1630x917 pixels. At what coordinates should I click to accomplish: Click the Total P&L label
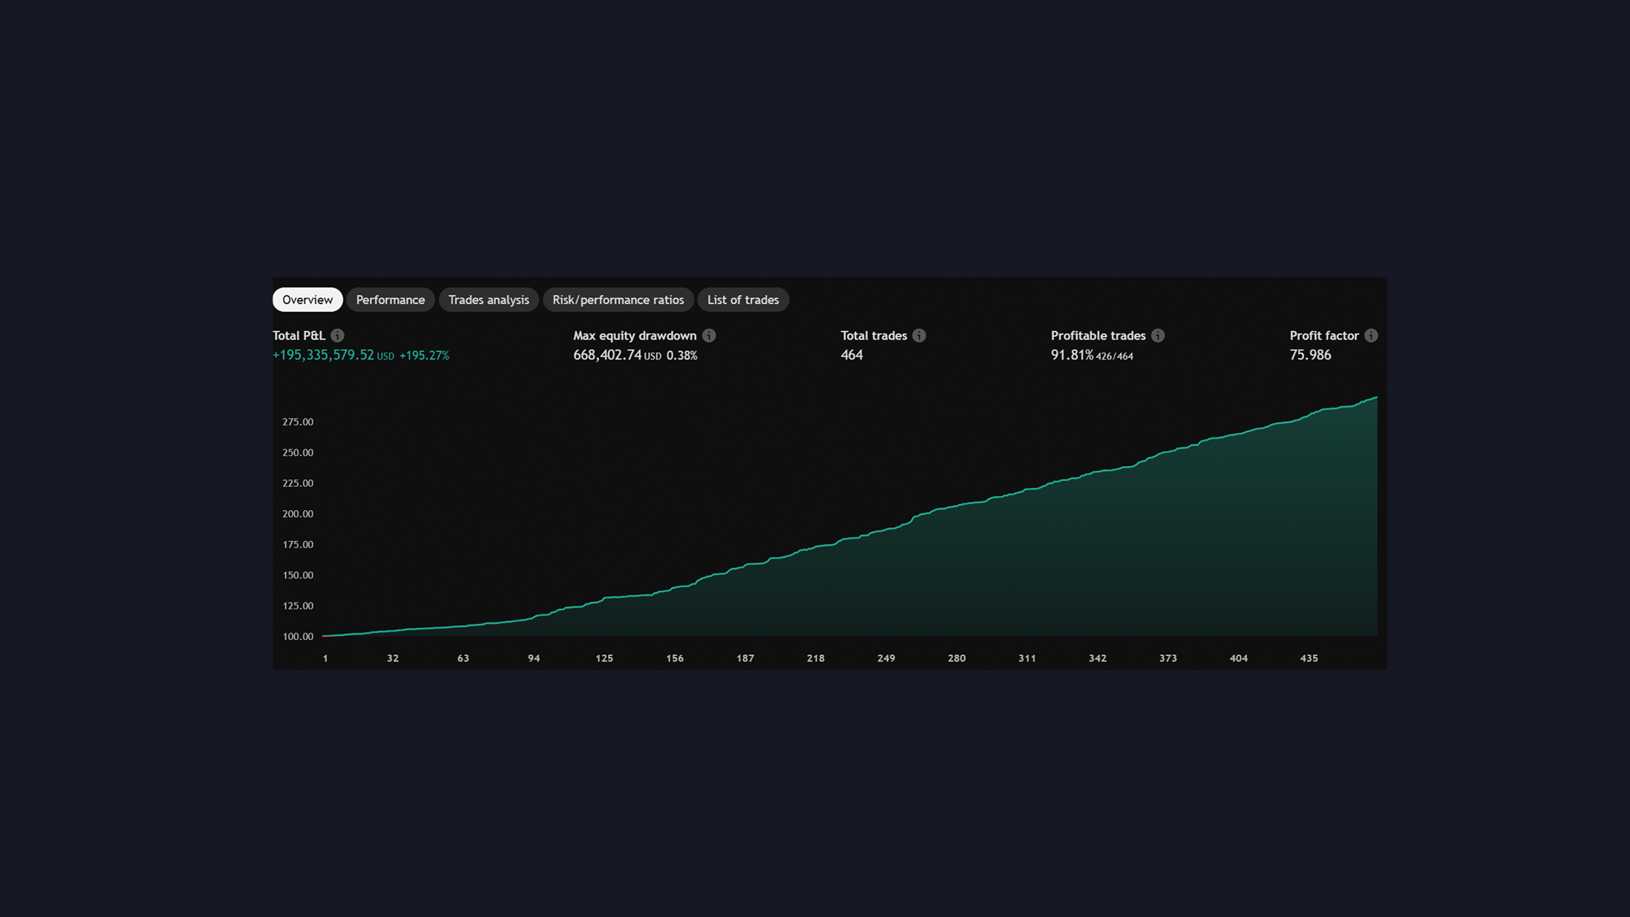(x=299, y=336)
